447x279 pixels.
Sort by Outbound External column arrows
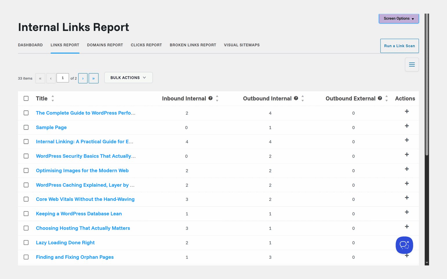tap(386, 98)
